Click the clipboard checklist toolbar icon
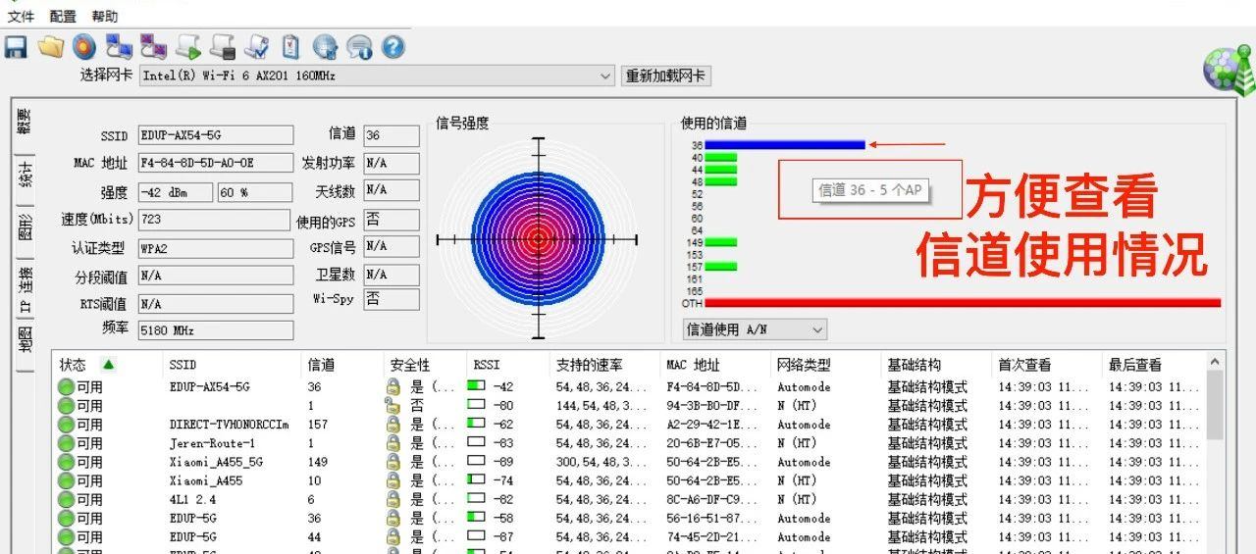This screenshot has width=1256, height=554. tap(291, 47)
